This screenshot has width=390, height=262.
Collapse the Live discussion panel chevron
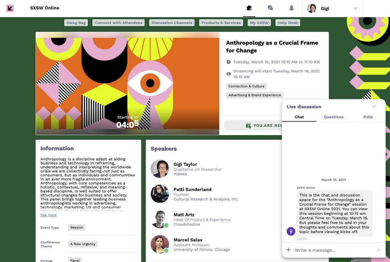[374, 106]
